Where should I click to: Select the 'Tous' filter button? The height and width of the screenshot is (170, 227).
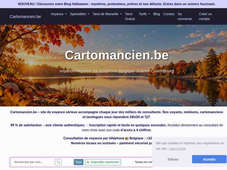(79, 162)
